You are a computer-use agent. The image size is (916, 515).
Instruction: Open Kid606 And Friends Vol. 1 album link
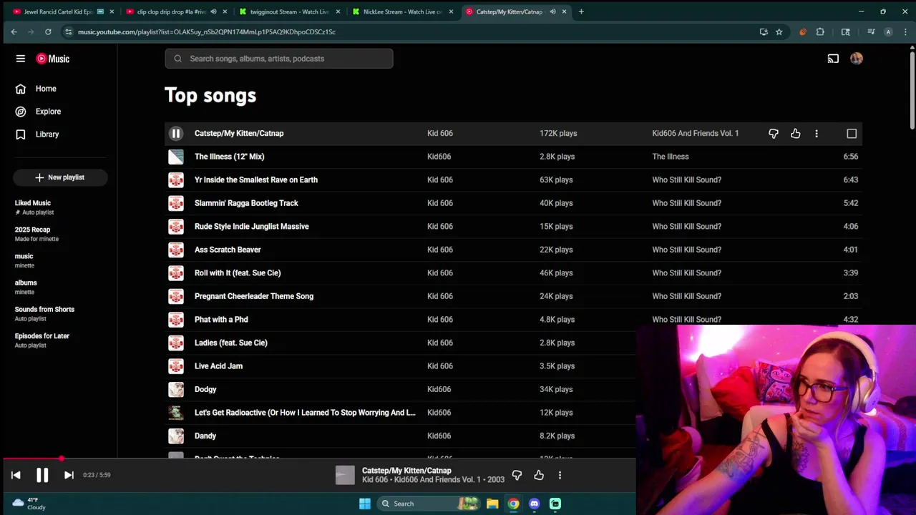(696, 133)
